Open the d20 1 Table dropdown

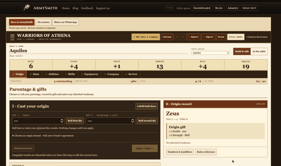click(x=38, y=121)
